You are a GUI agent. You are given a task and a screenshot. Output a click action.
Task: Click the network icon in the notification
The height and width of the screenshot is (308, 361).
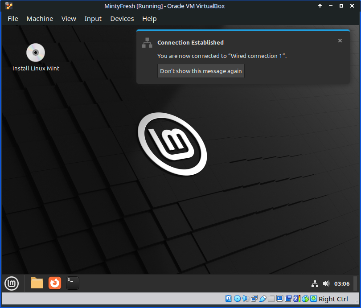[147, 43]
